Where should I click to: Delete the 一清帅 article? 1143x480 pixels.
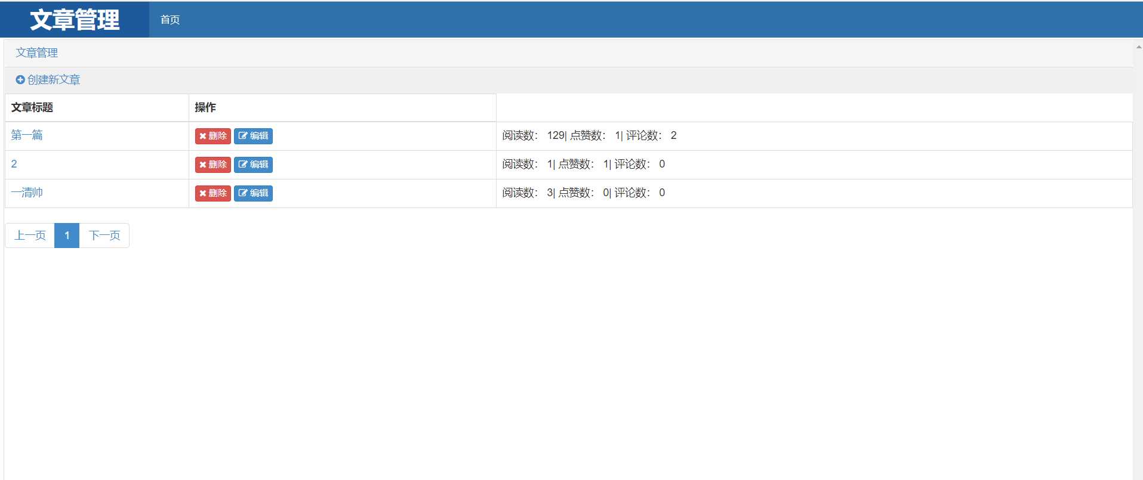(x=213, y=193)
